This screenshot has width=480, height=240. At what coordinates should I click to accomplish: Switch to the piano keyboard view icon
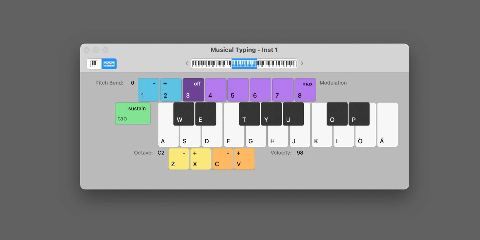tap(94, 64)
